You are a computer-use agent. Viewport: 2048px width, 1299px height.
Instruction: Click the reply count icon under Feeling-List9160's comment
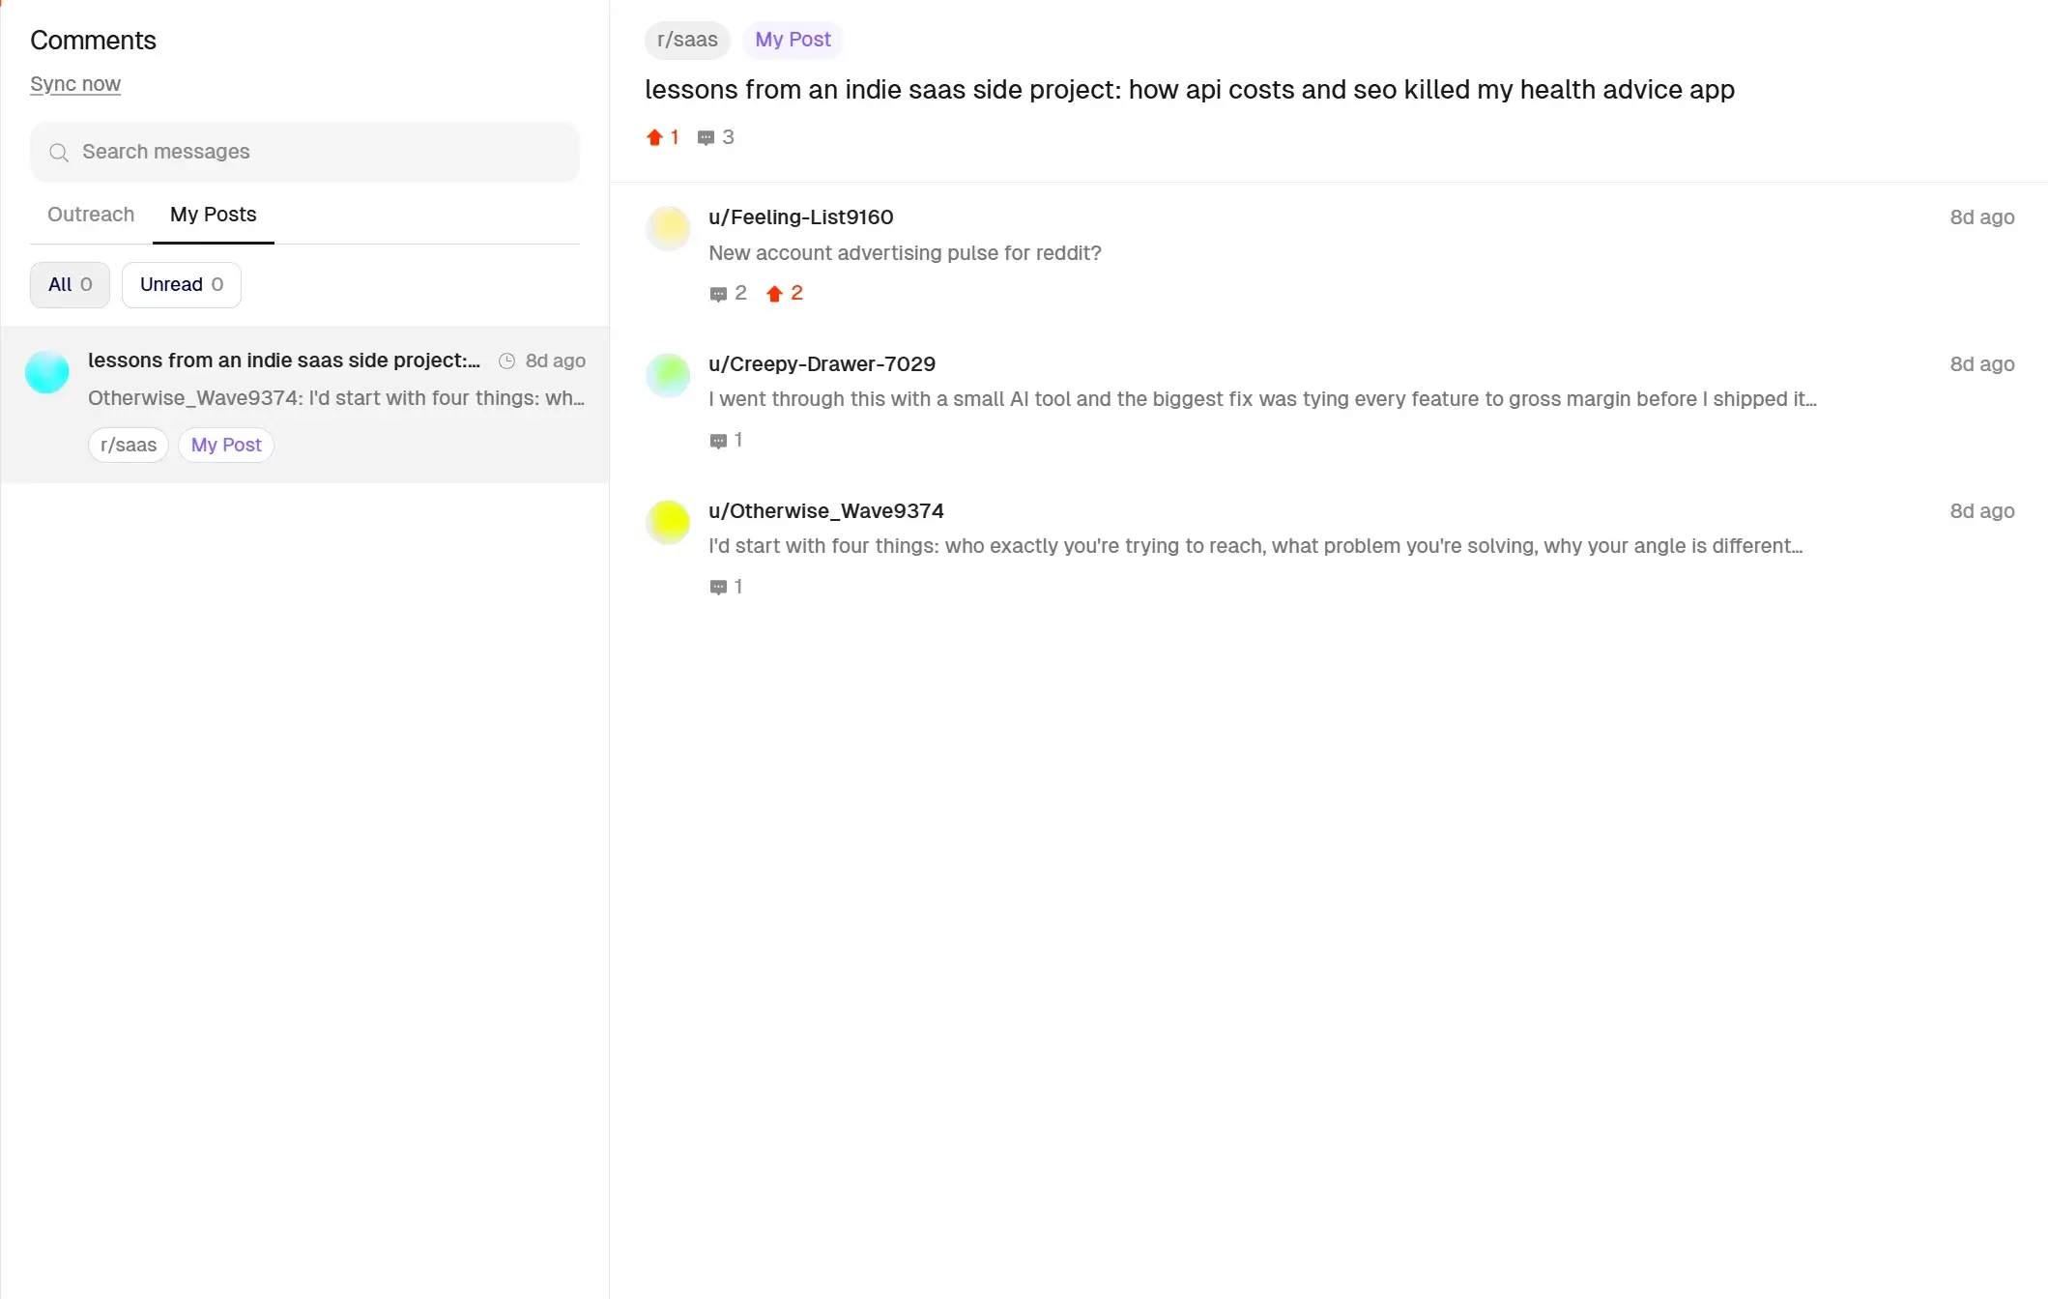click(x=719, y=293)
